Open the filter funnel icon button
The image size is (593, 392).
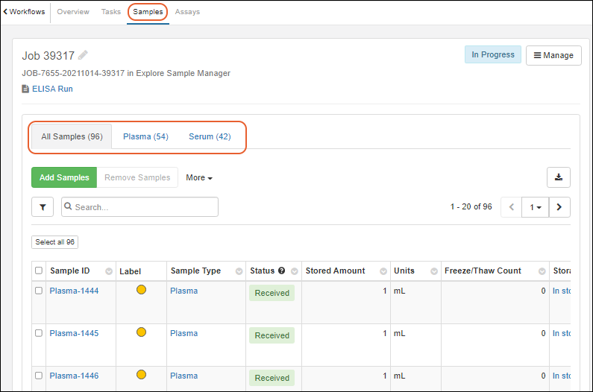click(x=43, y=207)
